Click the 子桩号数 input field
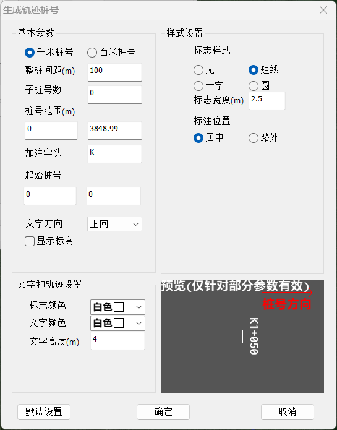Screen dimensions: 337x430 114,95
